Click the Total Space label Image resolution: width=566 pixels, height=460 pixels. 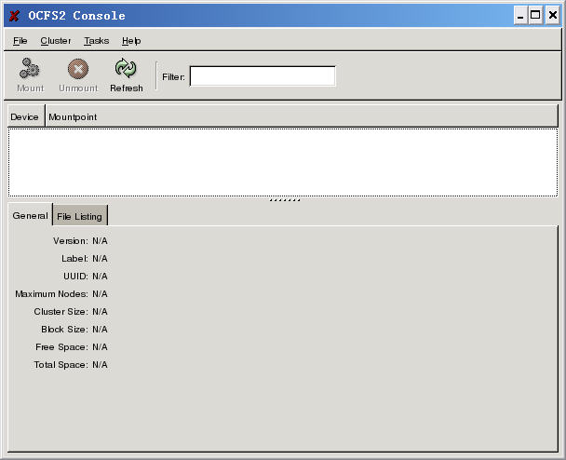[x=61, y=365]
